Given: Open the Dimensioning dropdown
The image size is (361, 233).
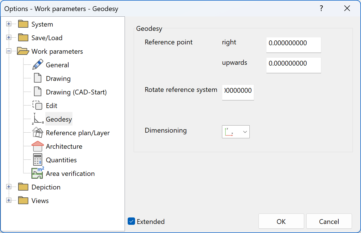Looking at the screenshot, I should (x=245, y=131).
